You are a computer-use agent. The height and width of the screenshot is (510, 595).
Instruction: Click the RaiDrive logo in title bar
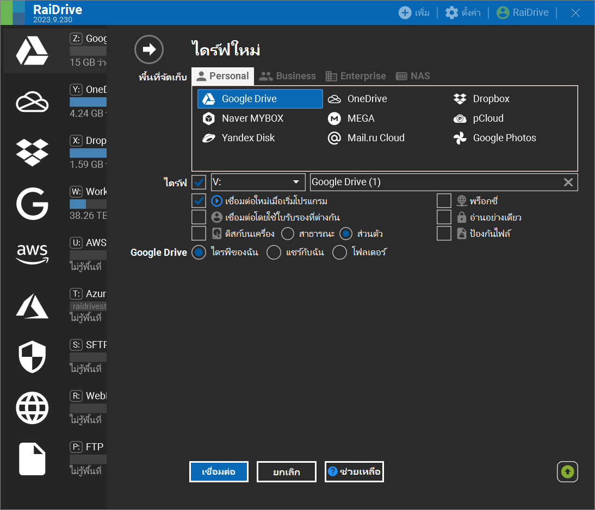pyautogui.click(x=13, y=12)
